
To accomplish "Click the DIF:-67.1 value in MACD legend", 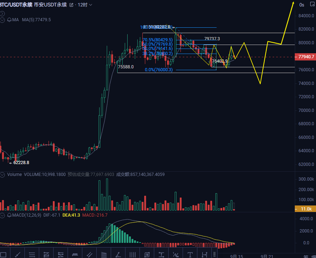I will [52, 215].
